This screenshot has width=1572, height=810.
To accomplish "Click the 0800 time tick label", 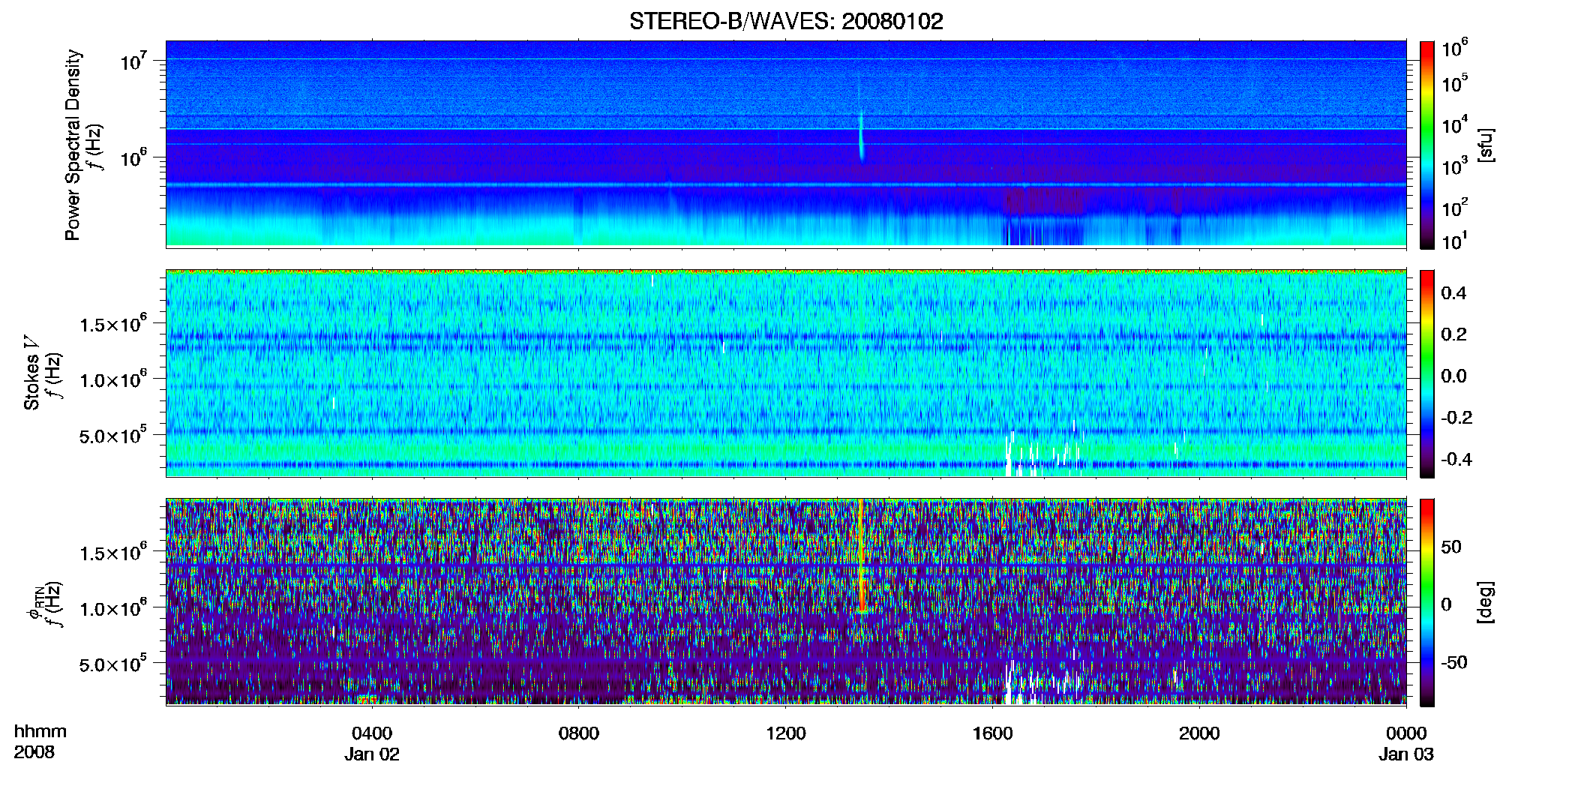I will (x=579, y=733).
